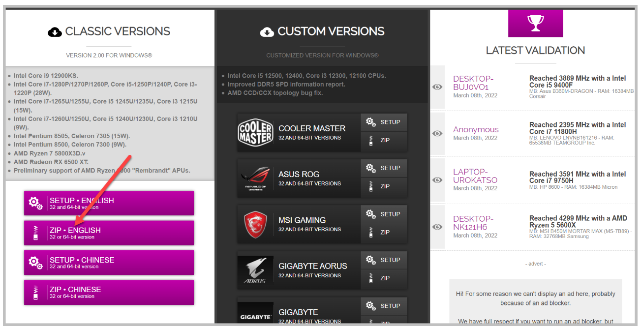This screenshot has width=641, height=327.
Task: Click the Cooler Master logo
Action: (x=255, y=132)
